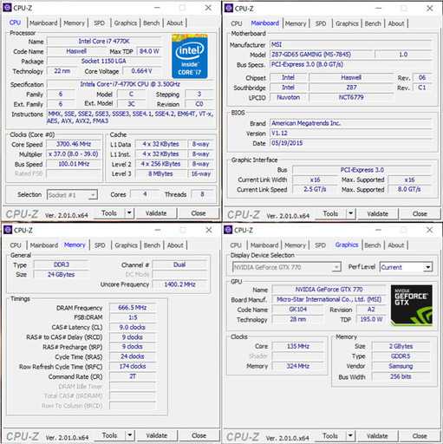Image resolution: width=443 pixels, height=444 pixels.
Task: Select Graphics tab in the Memory tab window
Action: tap(126, 245)
